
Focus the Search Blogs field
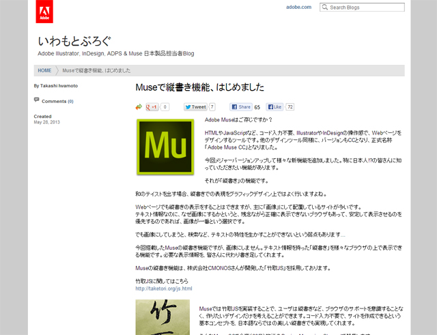point(362,8)
